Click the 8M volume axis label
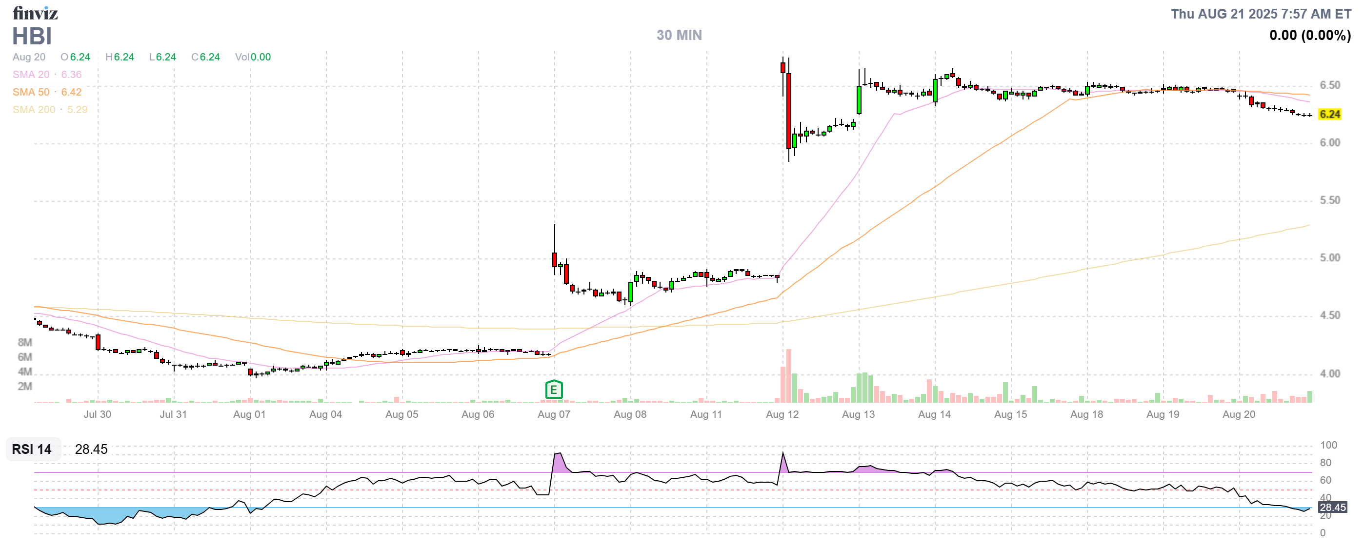The width and height of the screenshot is (1364, 548). (24, 342)
